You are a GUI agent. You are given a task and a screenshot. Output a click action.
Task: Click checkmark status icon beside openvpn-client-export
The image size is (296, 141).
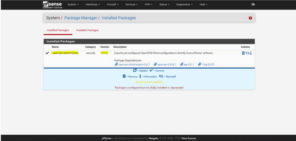(x=47, y=53)
